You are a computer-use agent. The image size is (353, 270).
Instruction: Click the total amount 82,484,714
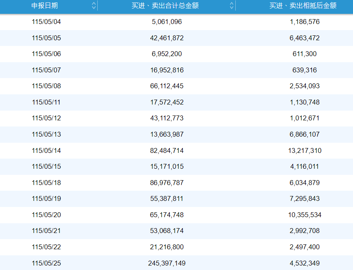click(167, 150)
